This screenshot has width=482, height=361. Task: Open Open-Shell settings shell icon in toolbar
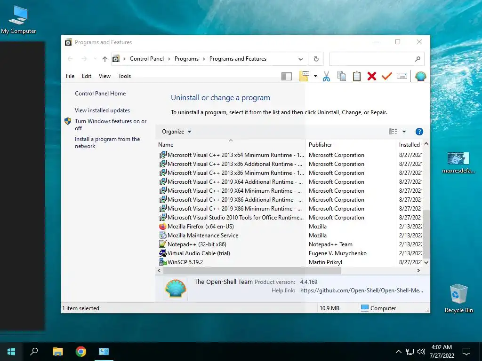click(420, 76)
